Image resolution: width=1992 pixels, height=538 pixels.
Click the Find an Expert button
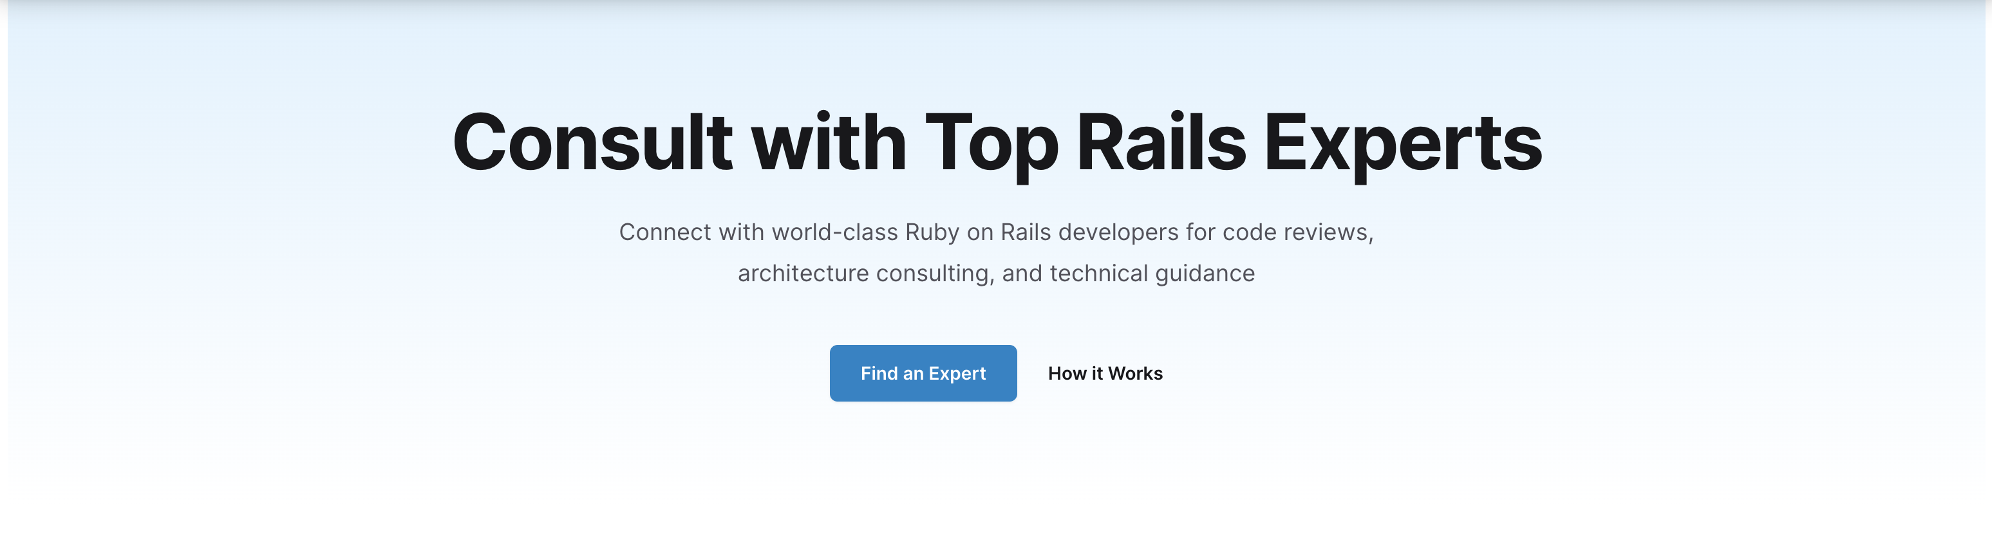(x=923, y=373)
